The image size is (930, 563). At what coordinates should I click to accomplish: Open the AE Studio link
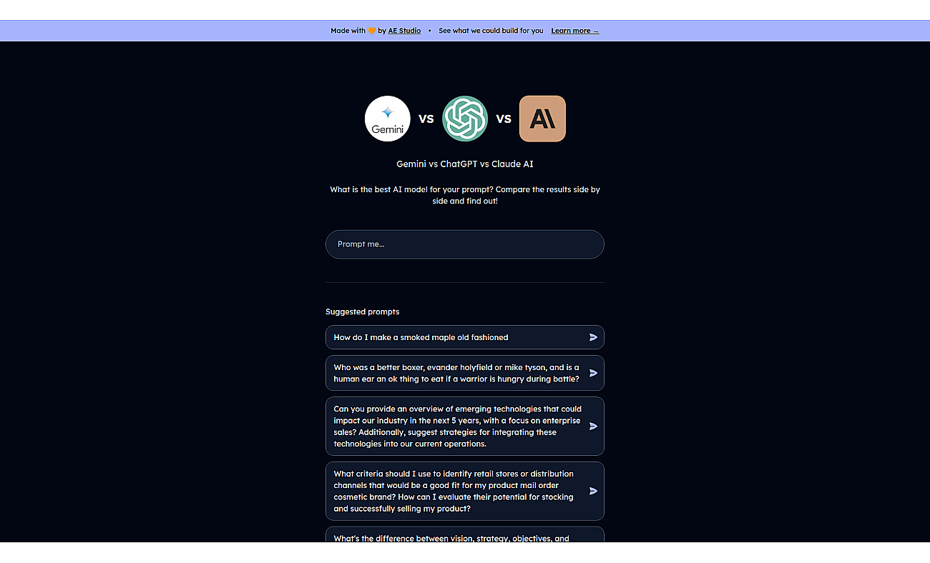pos(404,31)
